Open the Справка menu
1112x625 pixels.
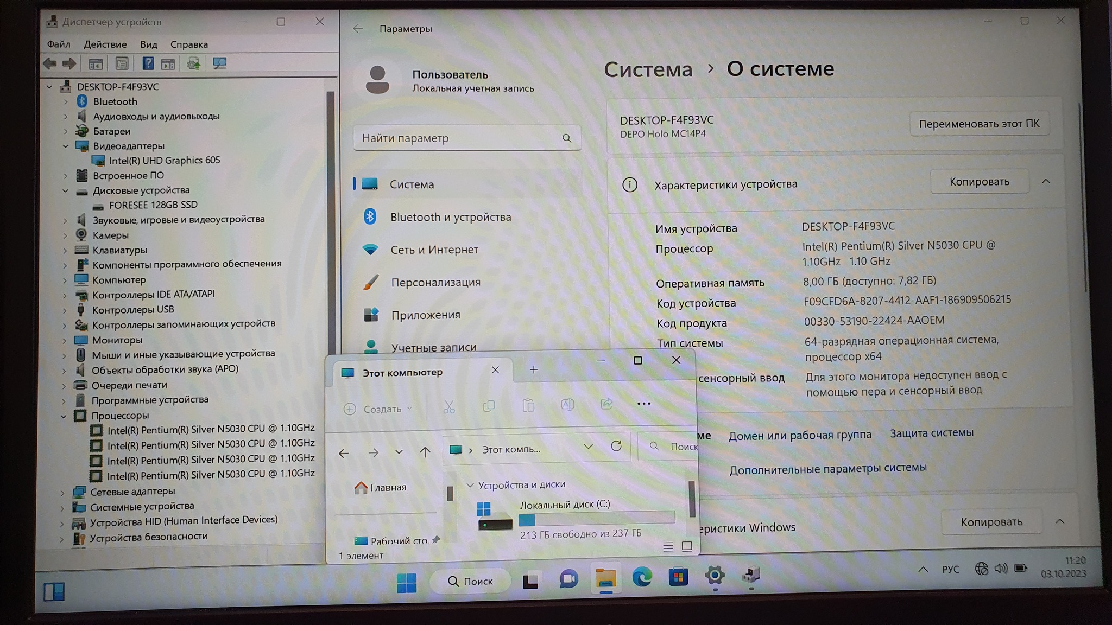[x=188, y=44]
